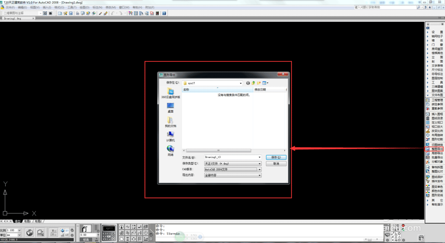Screen dimensions: 445x243
Task: Click 图纸保护 in side panel
Action: 435,177
